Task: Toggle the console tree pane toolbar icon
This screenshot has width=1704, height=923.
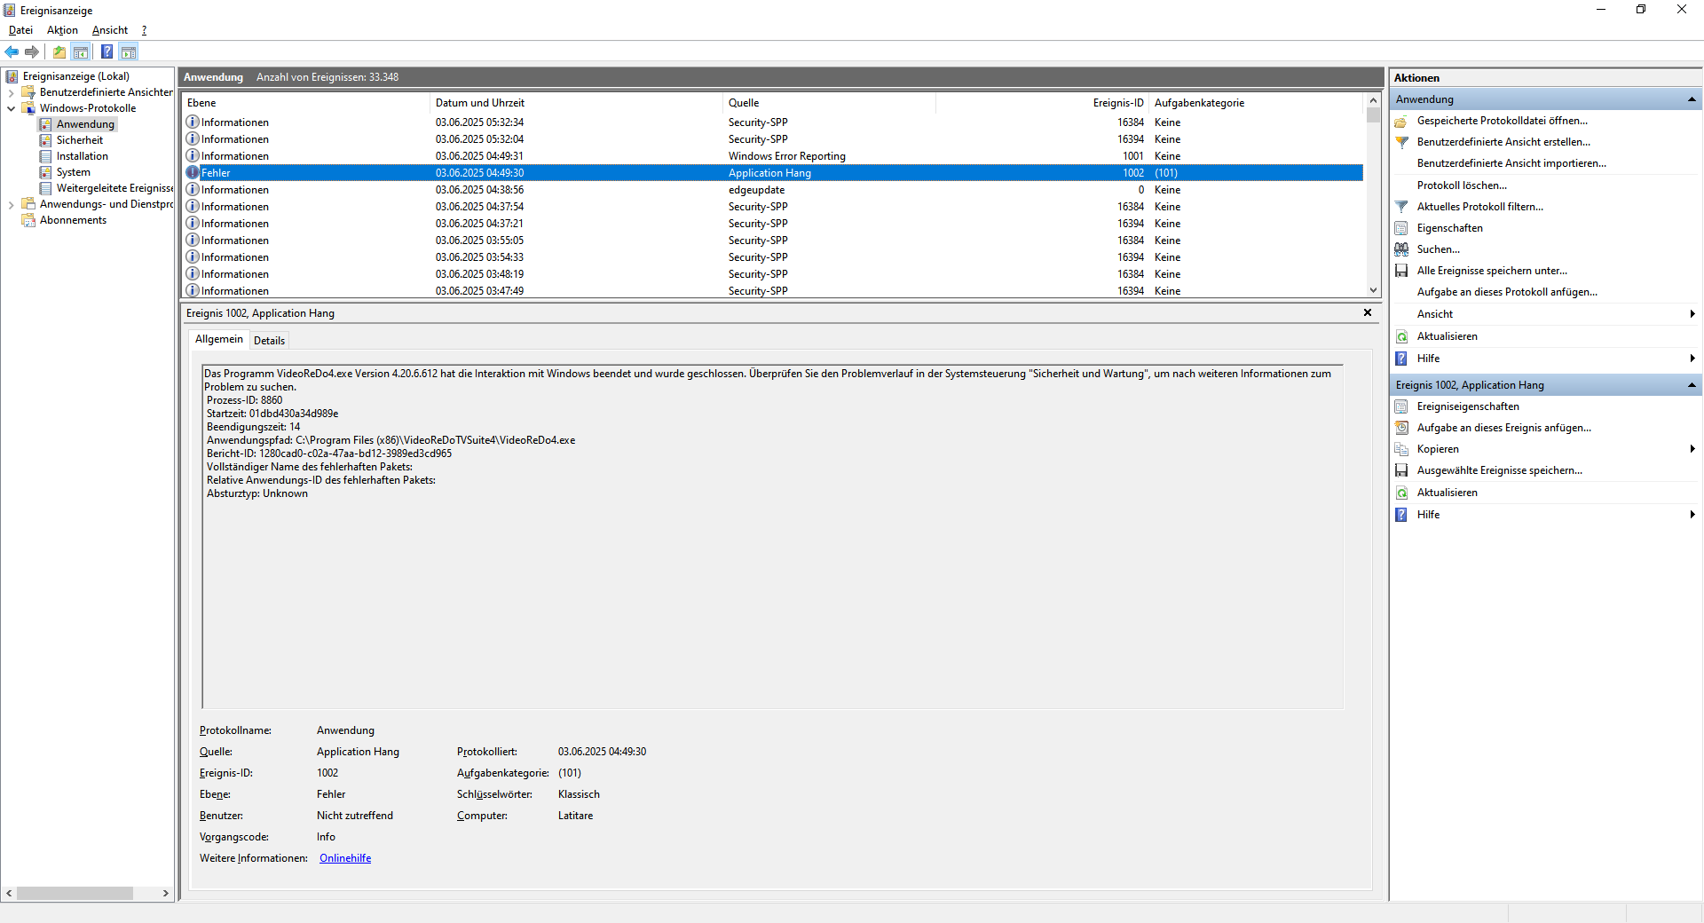Action: [x=81, y=51]
